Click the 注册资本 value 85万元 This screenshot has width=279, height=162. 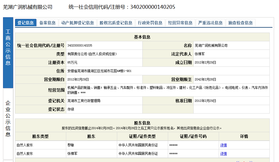72,63
